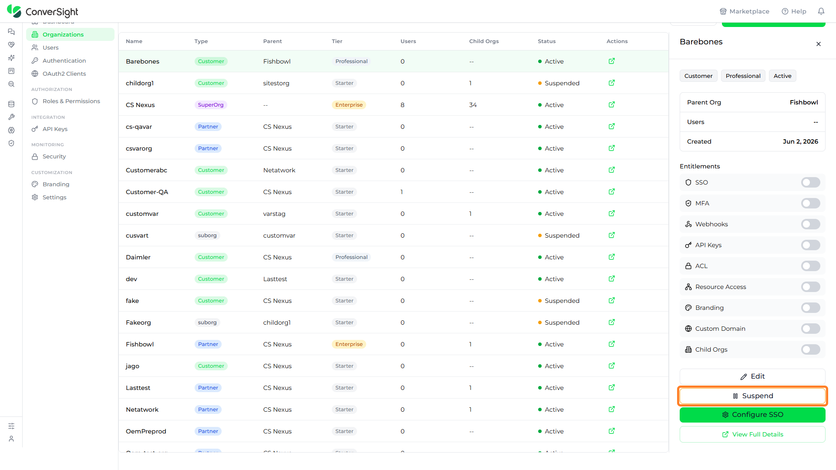836x470 pixels.
Task: Turn on the API Keys entitlement toggle
Action: click(x=810, y=245)
